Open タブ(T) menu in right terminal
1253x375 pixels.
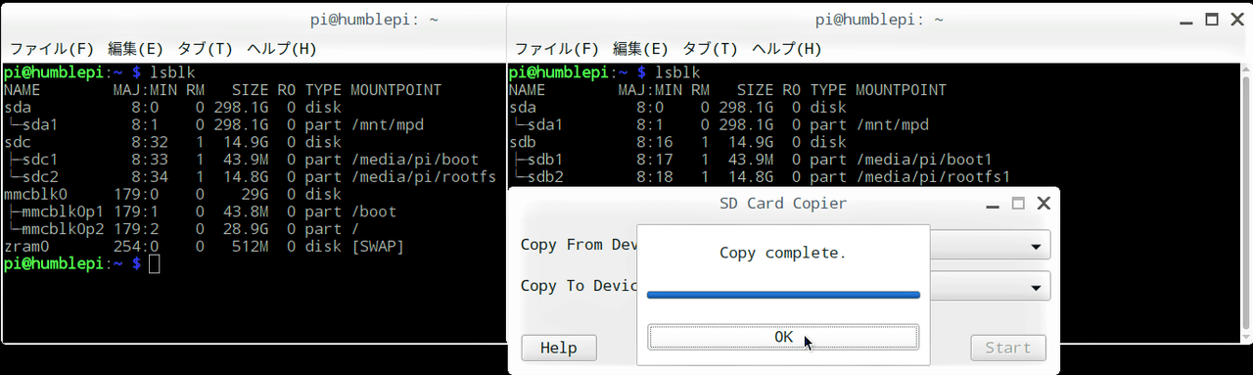(x=710, y=48)
